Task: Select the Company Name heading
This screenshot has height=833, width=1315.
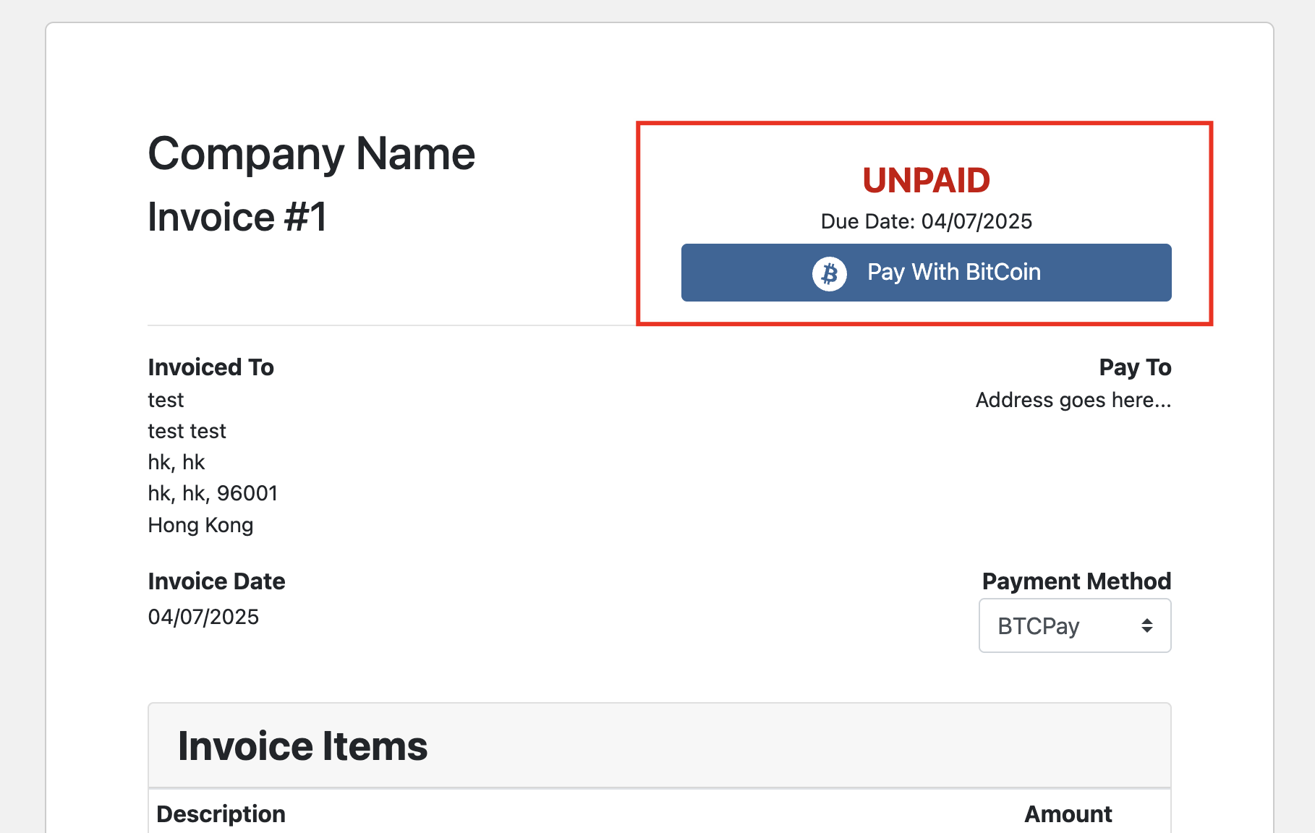Action: (311, 153)
